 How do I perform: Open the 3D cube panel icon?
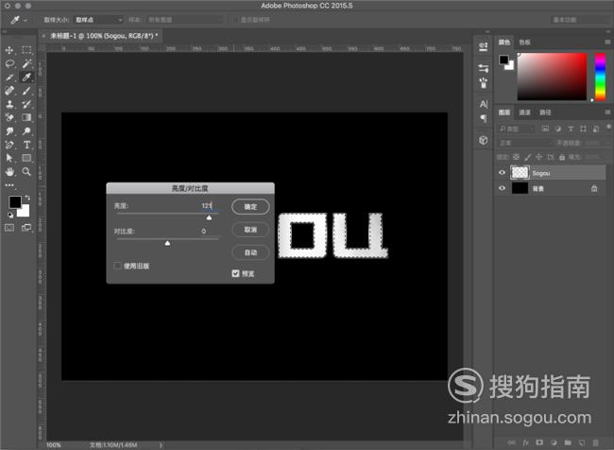pyautogui.click(x=484, y=140)
